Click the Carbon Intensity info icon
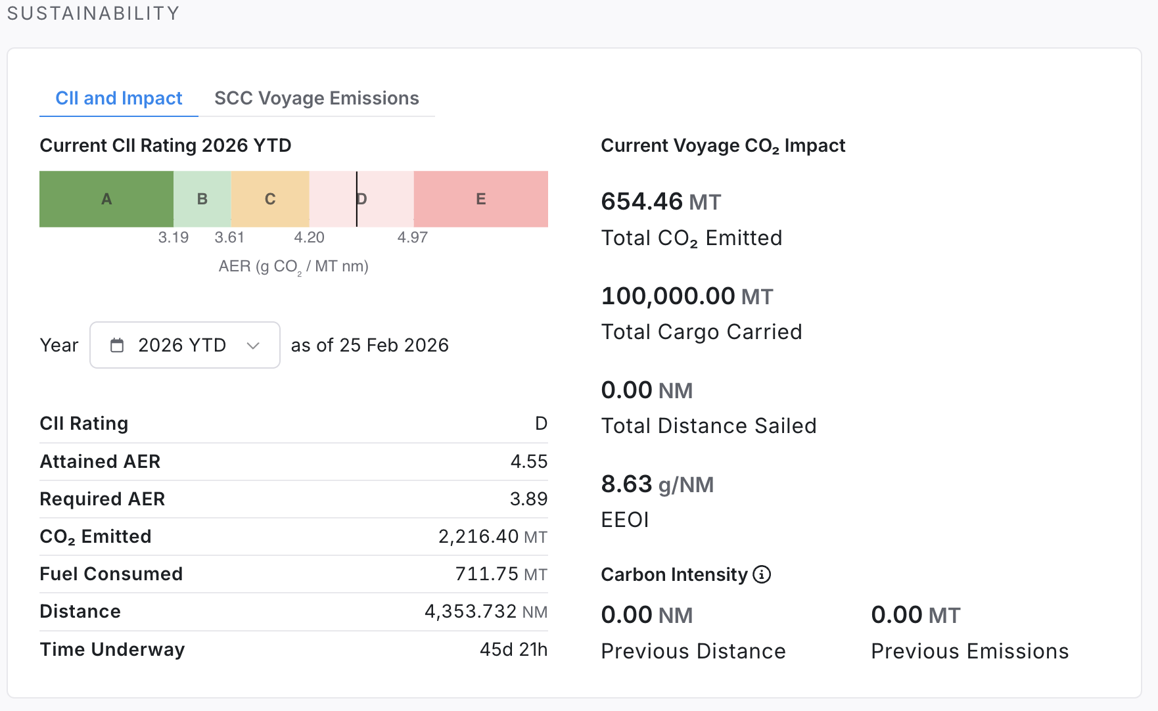1158x711 pixels. 762,574
